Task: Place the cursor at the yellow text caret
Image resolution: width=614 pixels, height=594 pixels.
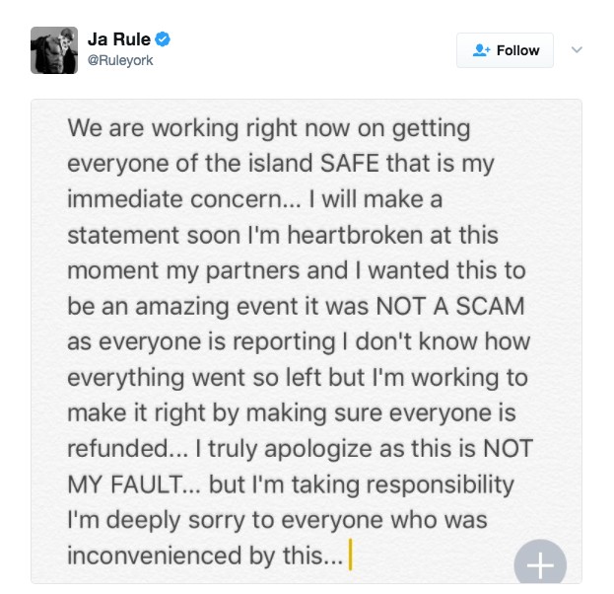Action: (351, 555)
